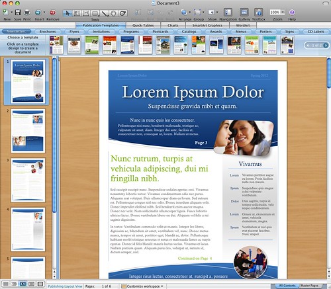Viewport: 331px width, 289px height.
Task: Switch to SmartArt Graphics tab
Action: tap(207, 25)
